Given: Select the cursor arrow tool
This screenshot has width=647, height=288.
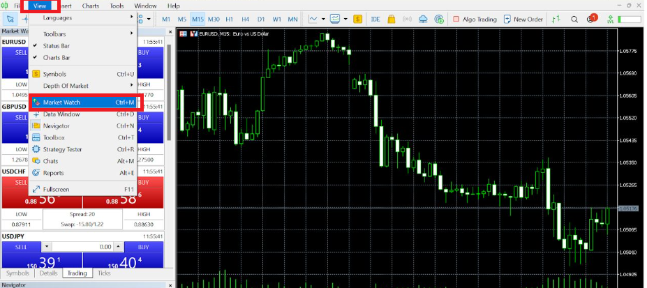Looking at the screenshot, I should pyautogui.click(x=10, y=19).
